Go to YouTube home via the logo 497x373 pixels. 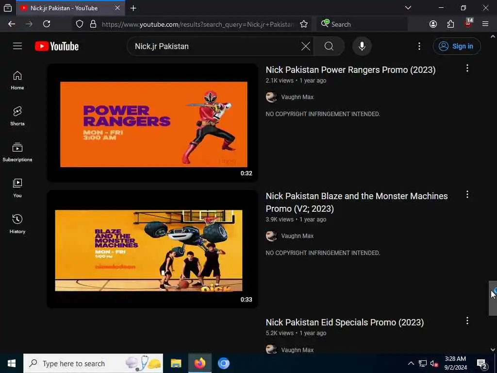pyautogui.click(x=57, y=46)
